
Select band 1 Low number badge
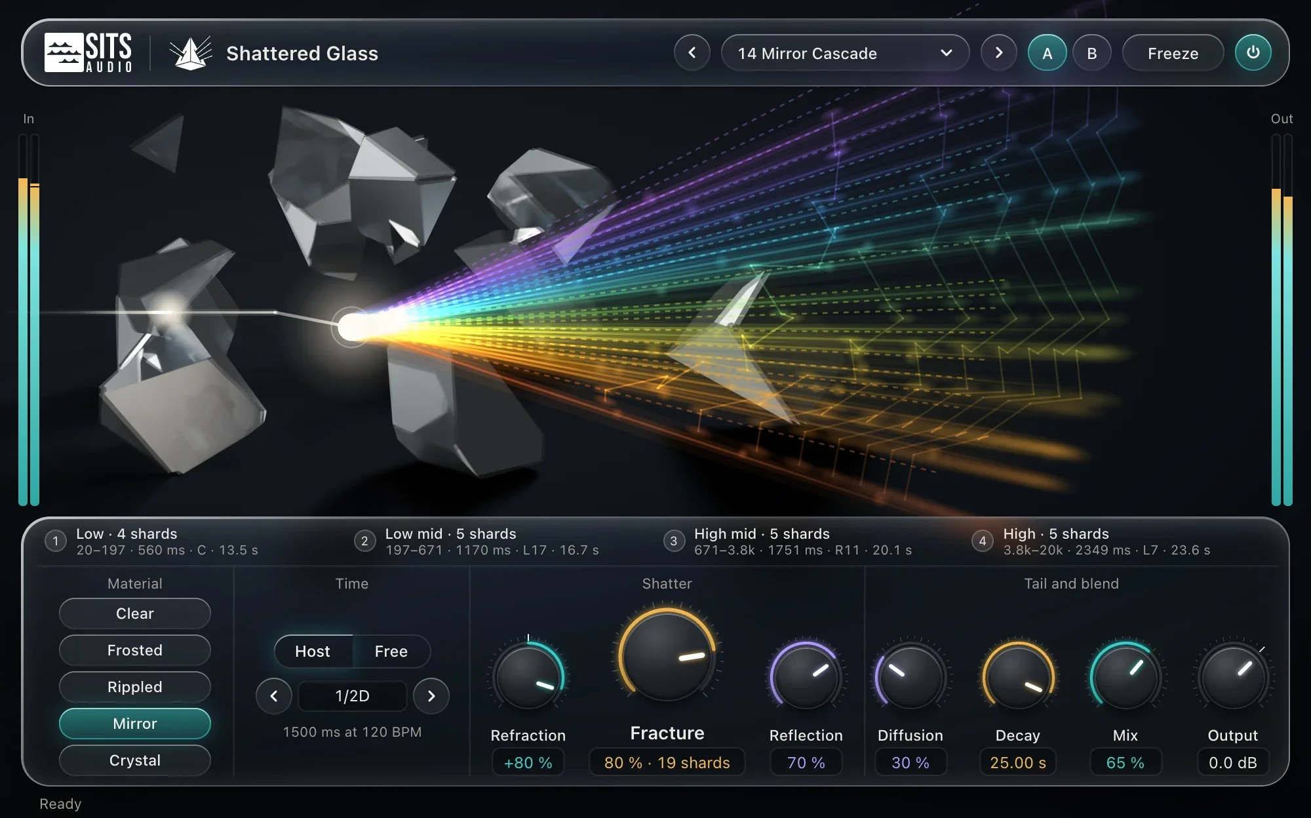pyautogui.click(x=56, y=541)
